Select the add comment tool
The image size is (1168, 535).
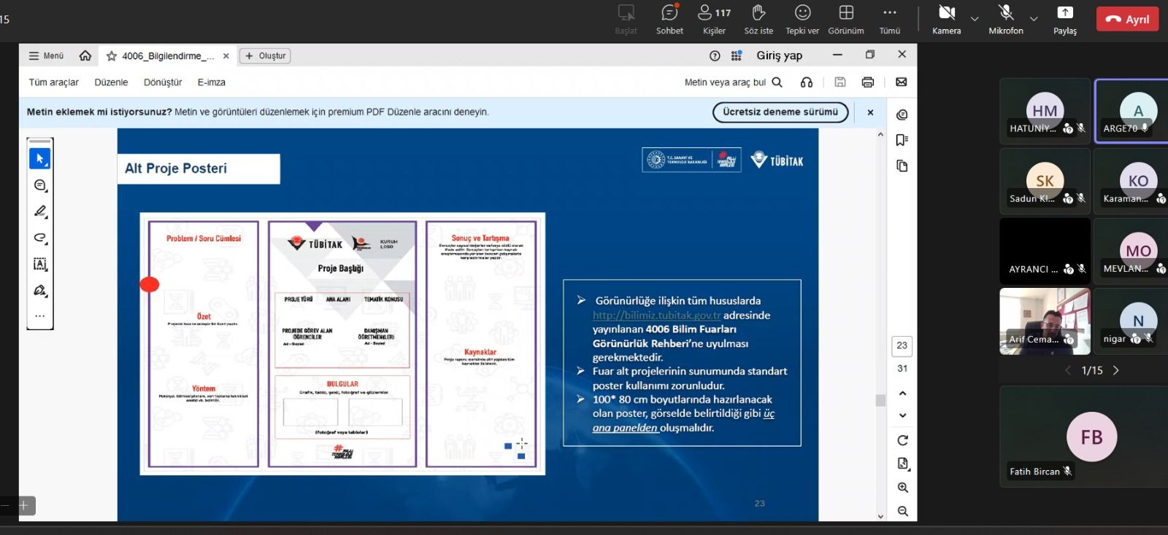40,185
